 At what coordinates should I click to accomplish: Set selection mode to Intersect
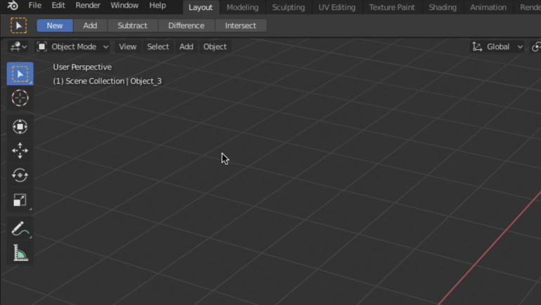[x=240, y=25]
